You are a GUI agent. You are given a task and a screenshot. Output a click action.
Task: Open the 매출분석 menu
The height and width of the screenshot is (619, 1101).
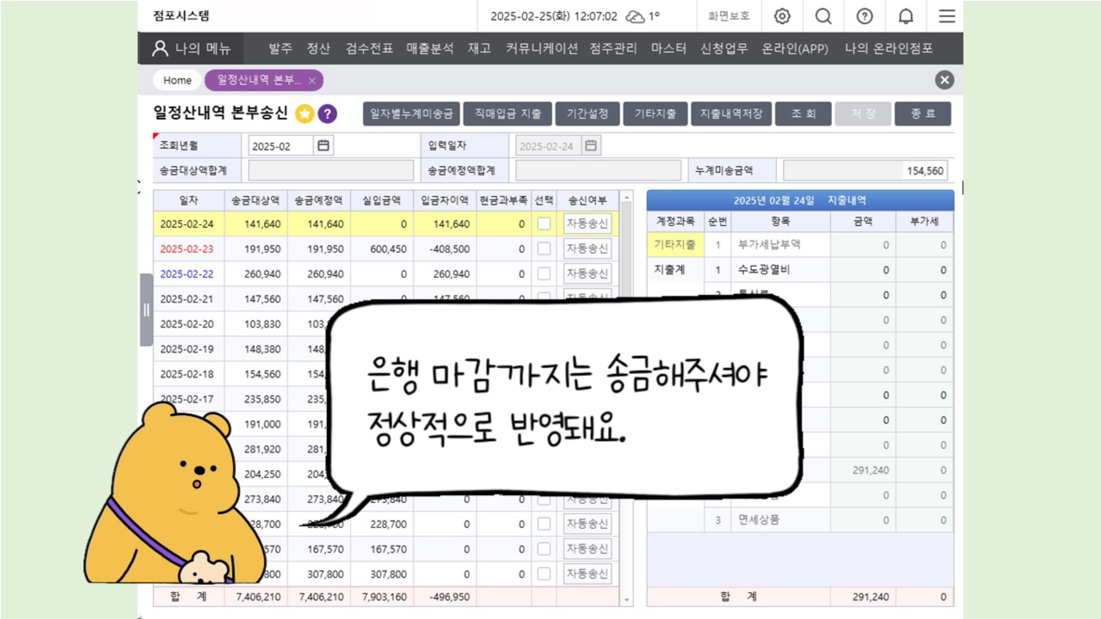coord(430,49)
